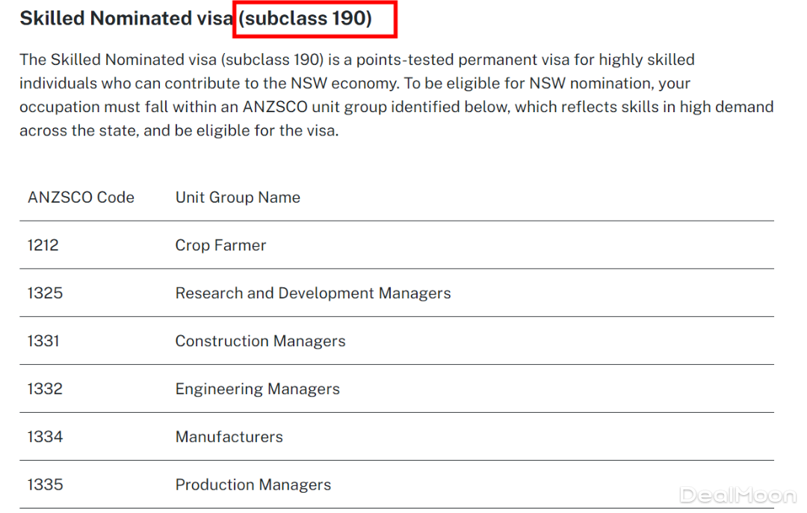Select the "Crop Farmer" unit group
Image resolution: width=807 pixels, height=513 pixels.
220,245
